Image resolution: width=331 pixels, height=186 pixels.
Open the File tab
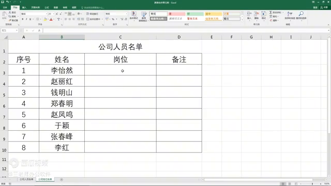click(5, 8)
